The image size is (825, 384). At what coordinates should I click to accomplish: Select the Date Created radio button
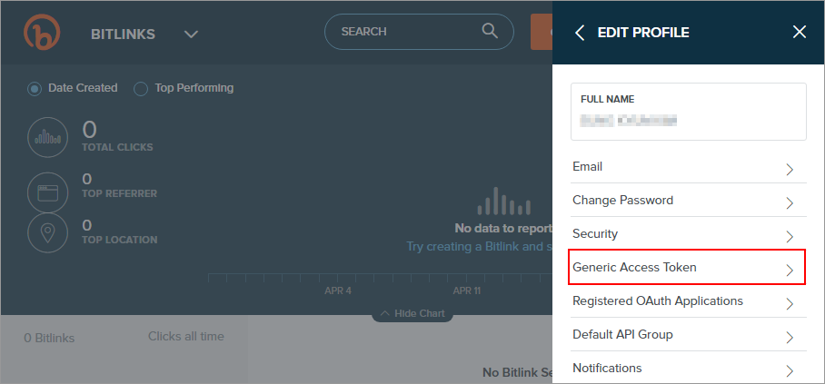point(35,89)
